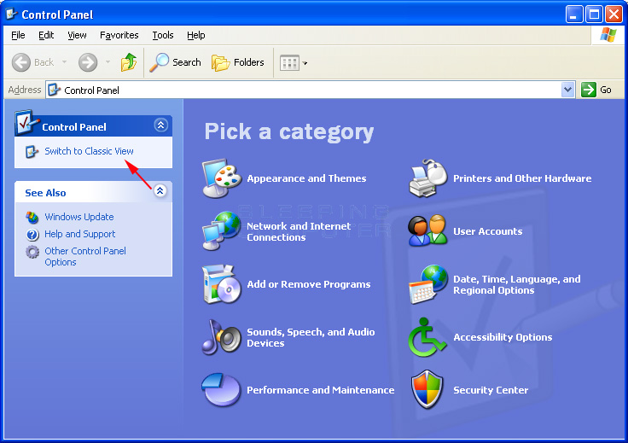Minimize the Control Panel window

coord(574,15)
